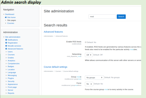Select Courses in the Administration tree
The height and width of the screenshot is (98, 146).
click(11, 55)
